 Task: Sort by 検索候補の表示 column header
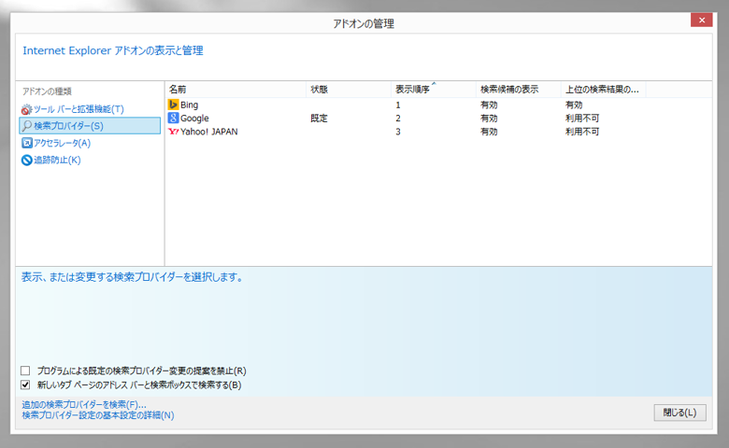(519, 90)
